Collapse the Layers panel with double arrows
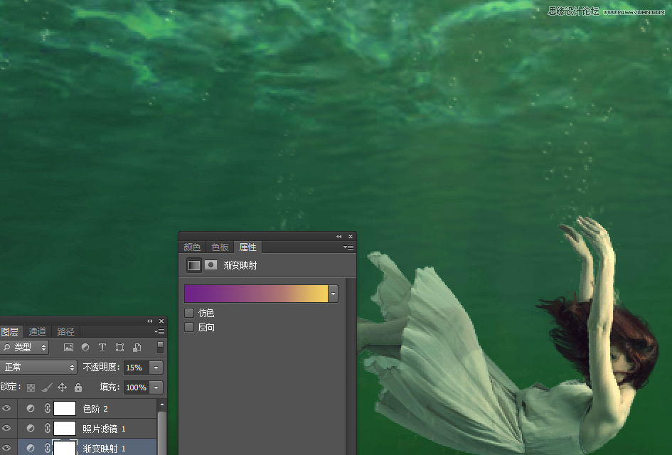The image size is (672, 455). pyautogui.click(x=149, y=321)
